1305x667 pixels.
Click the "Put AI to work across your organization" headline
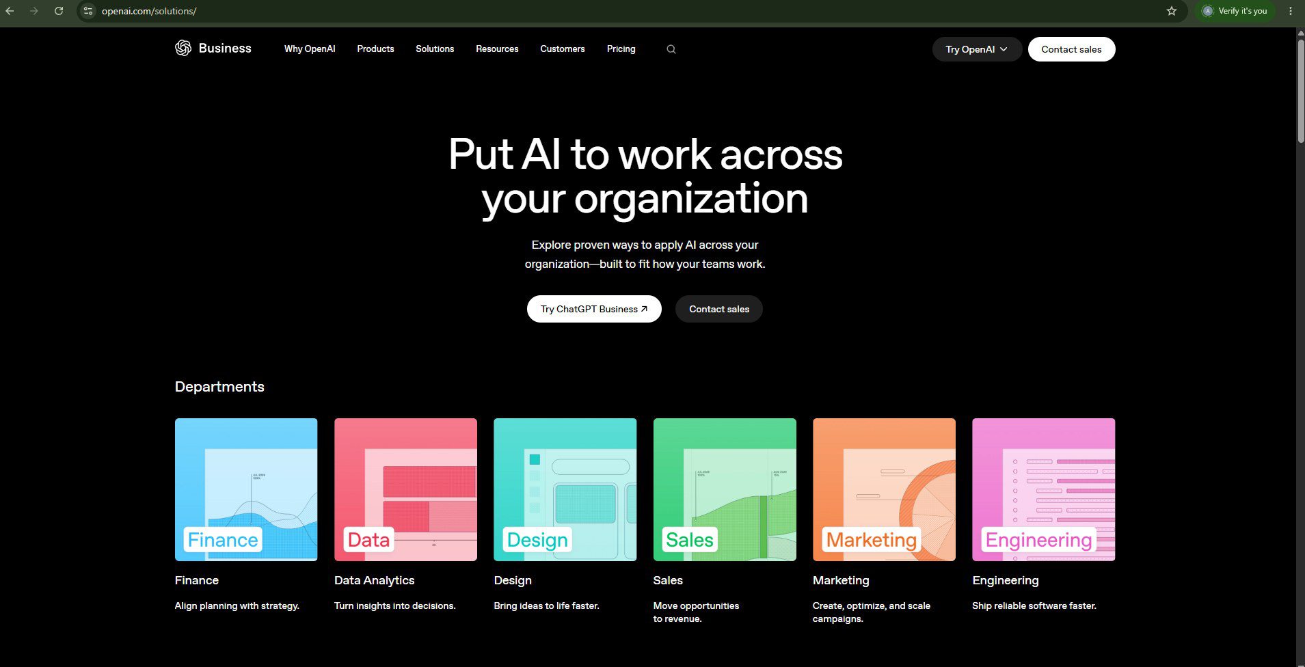point(645,176)
